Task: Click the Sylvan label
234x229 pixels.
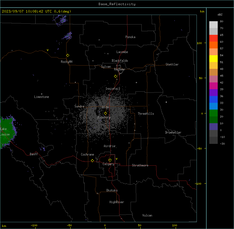Action: 106,67
